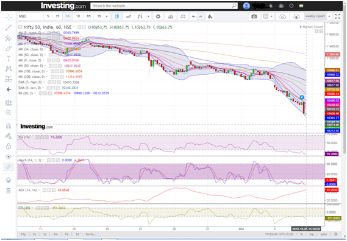The image size is (347, 241).
Task: Open chart properties gear in toolbar
Action: coord(158,16)
